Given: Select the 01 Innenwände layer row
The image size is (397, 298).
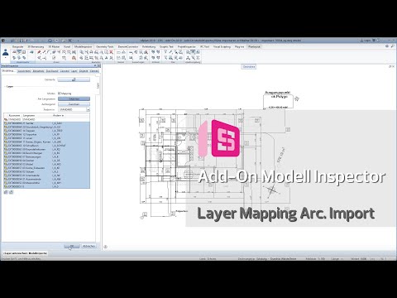Looking at the screenshot, I should pos(46,175).
